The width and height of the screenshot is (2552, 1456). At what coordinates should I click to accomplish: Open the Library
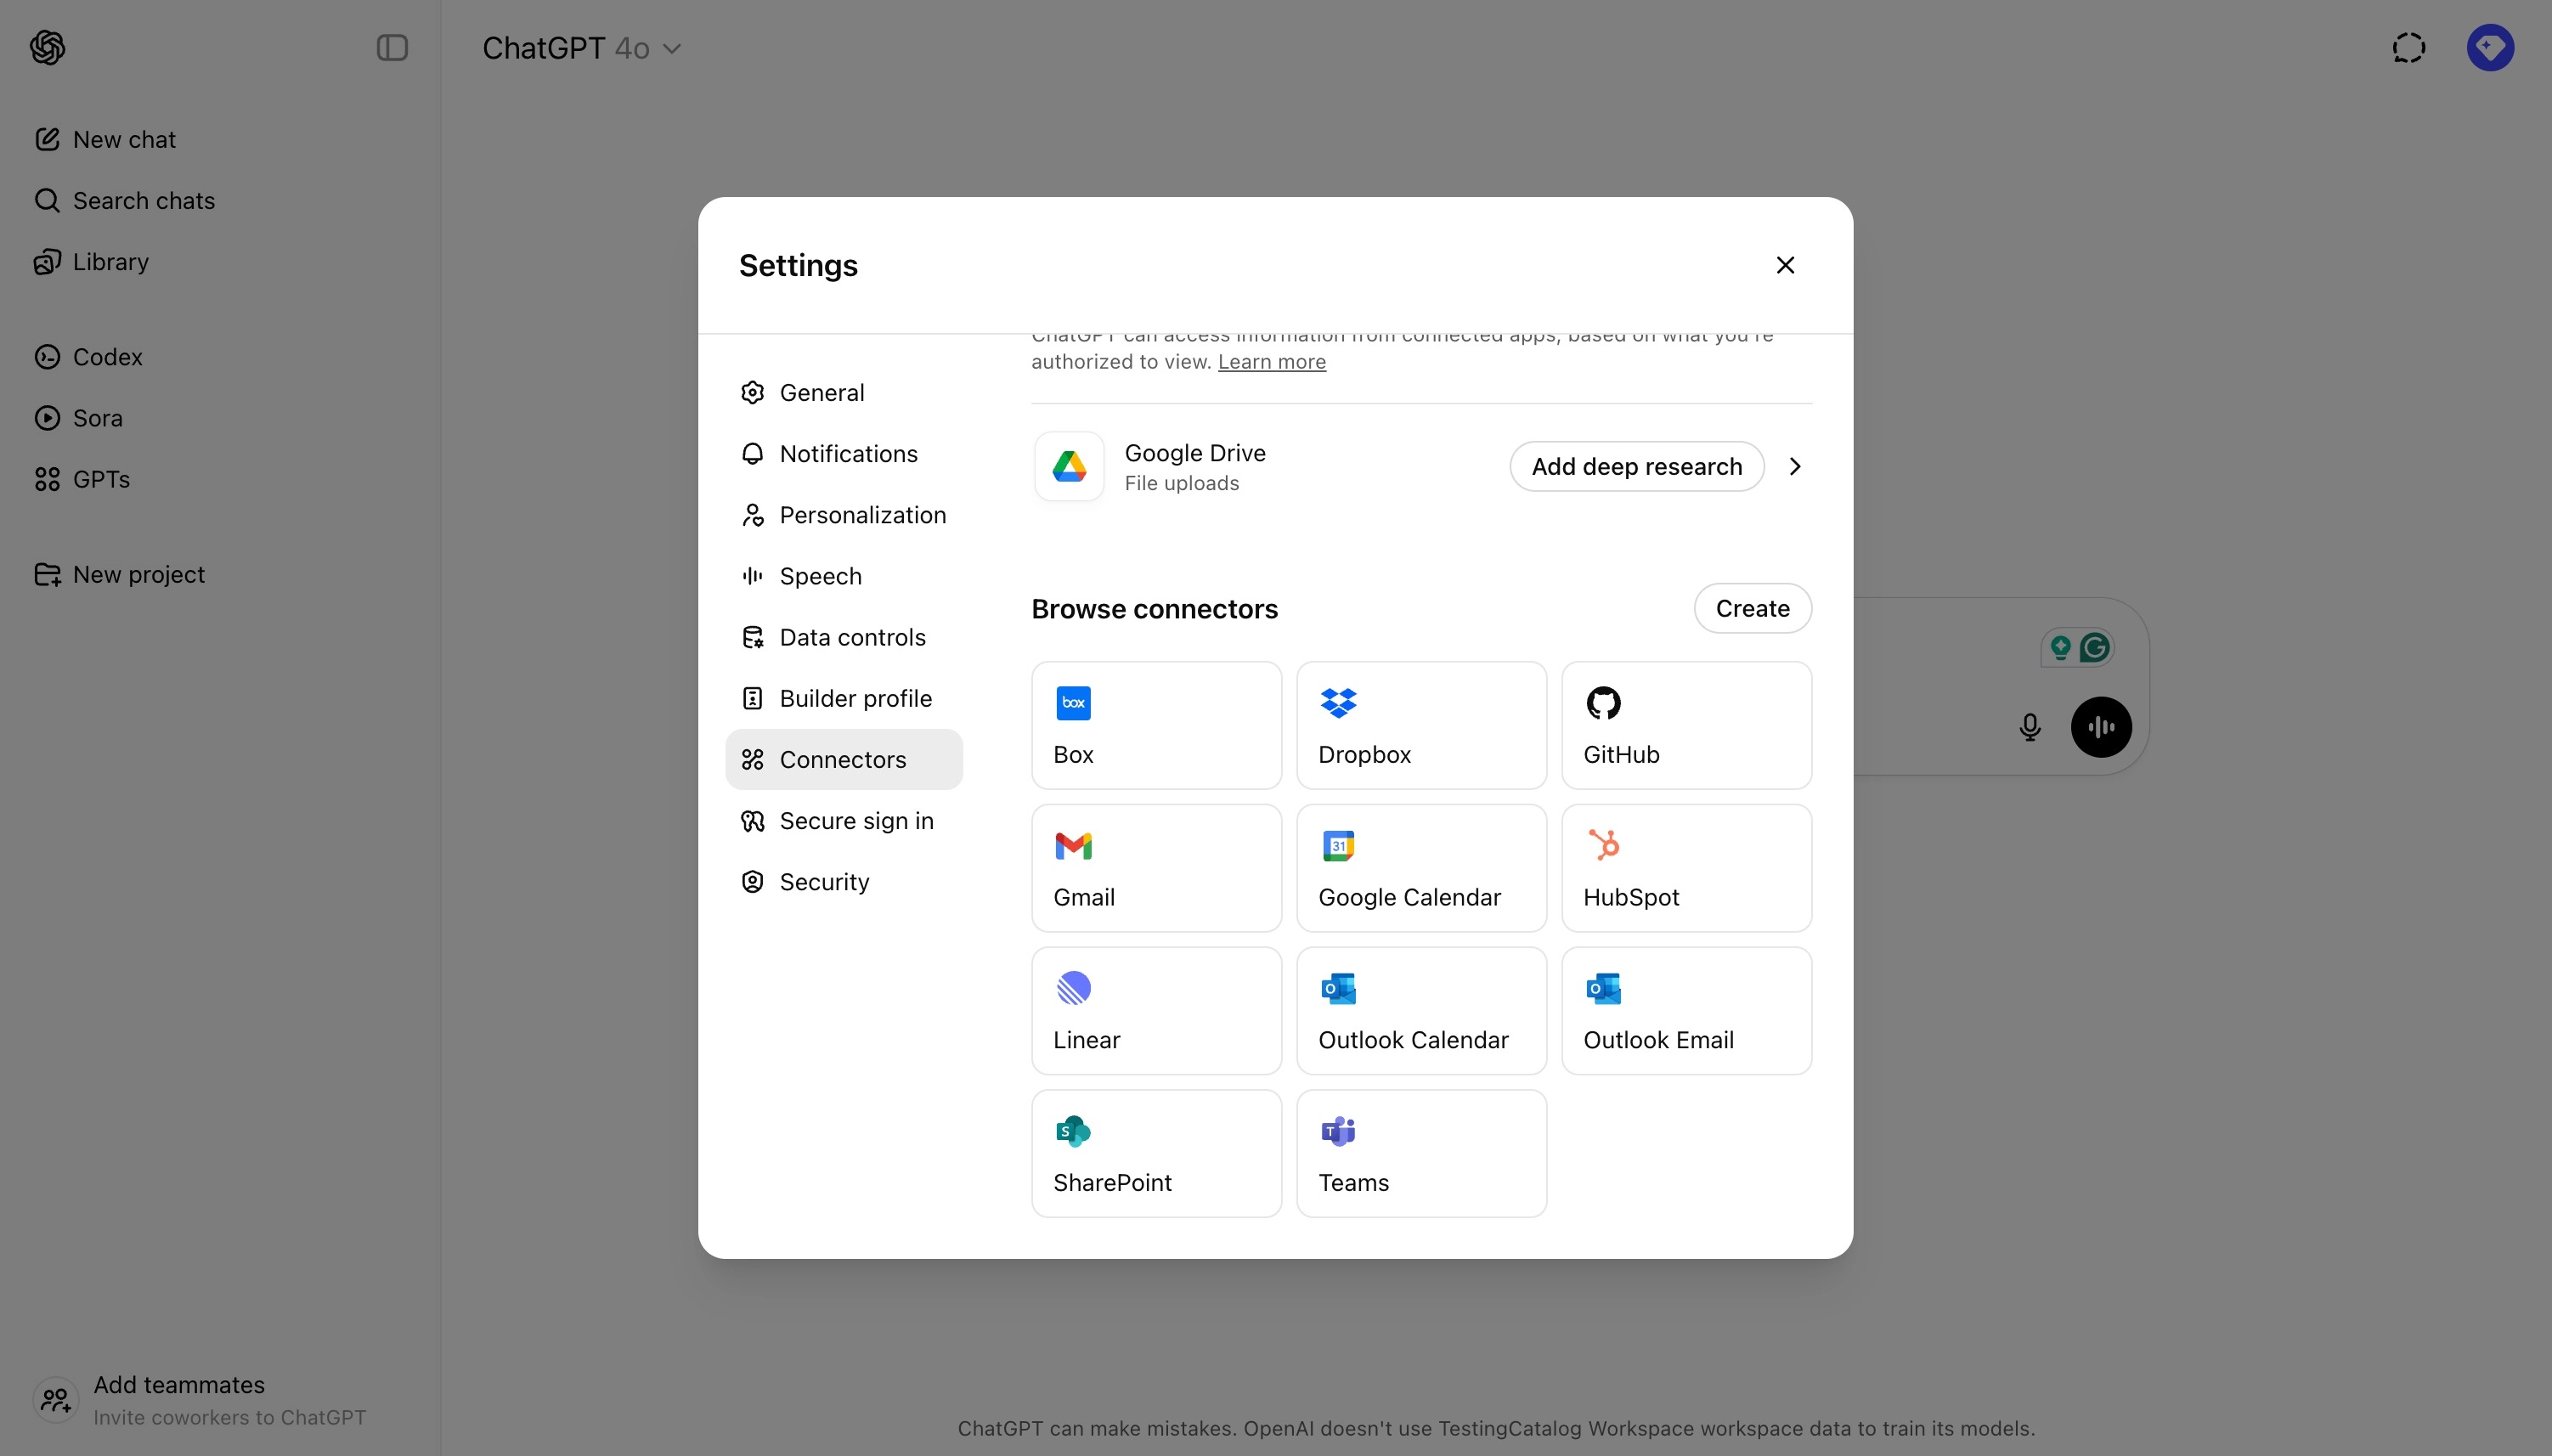pos(92,261)
